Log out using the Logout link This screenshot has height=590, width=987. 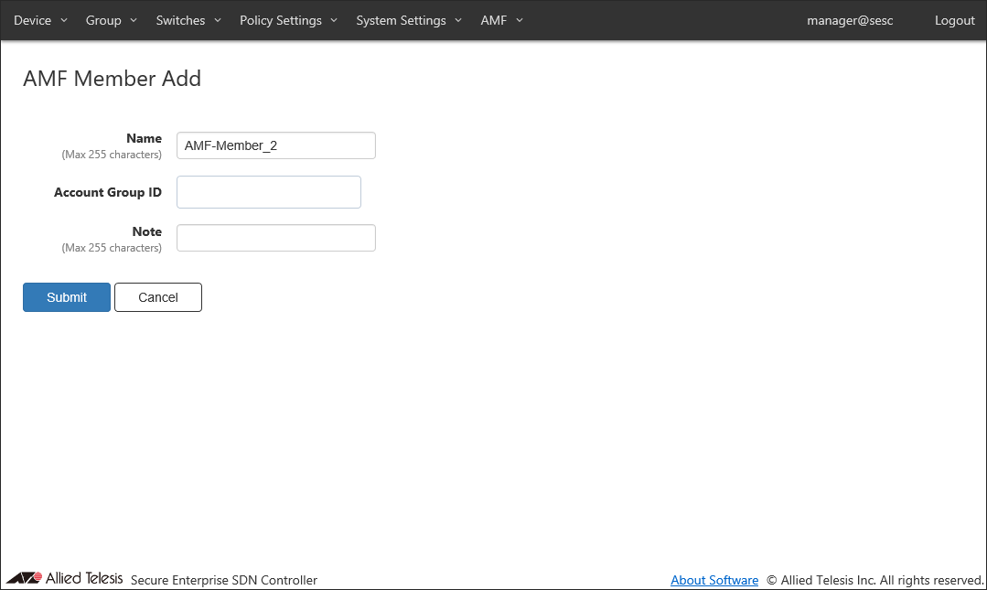pyautogui.click(x=954, y=20)
